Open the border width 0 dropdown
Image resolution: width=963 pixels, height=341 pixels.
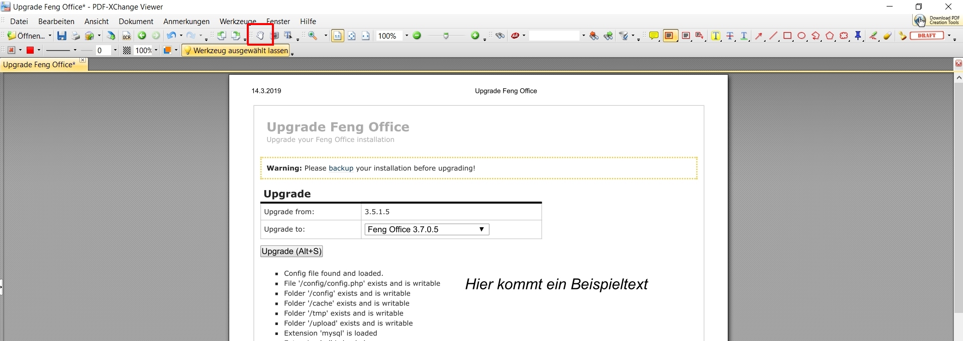tap(115, 50)
